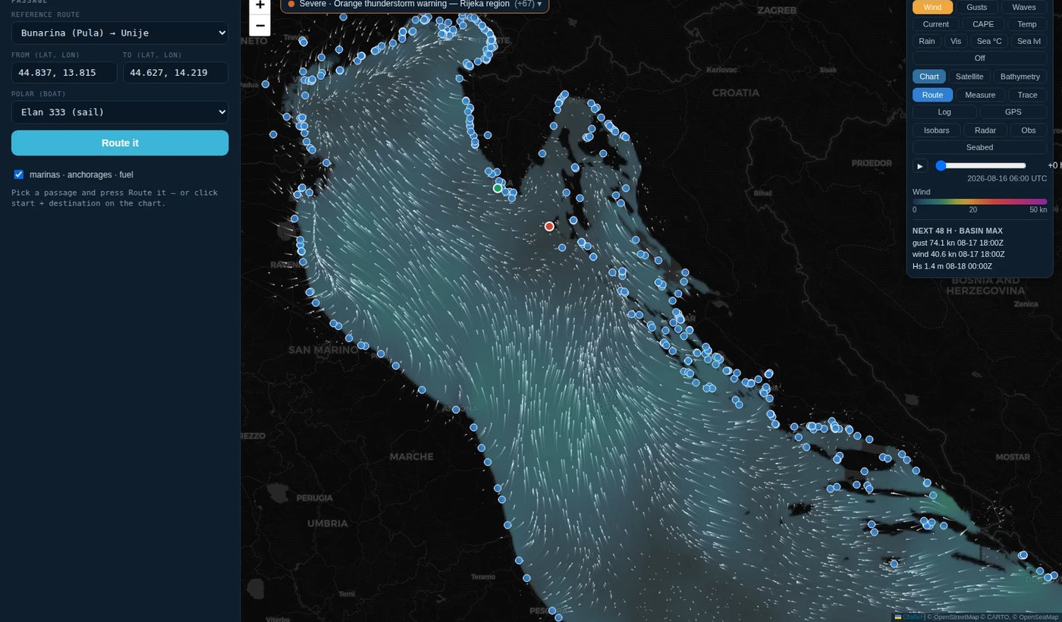1062x622 pixels.
Task: Enable GPS tracking button
Action: pyautogui.click(x=1013, y=112)
